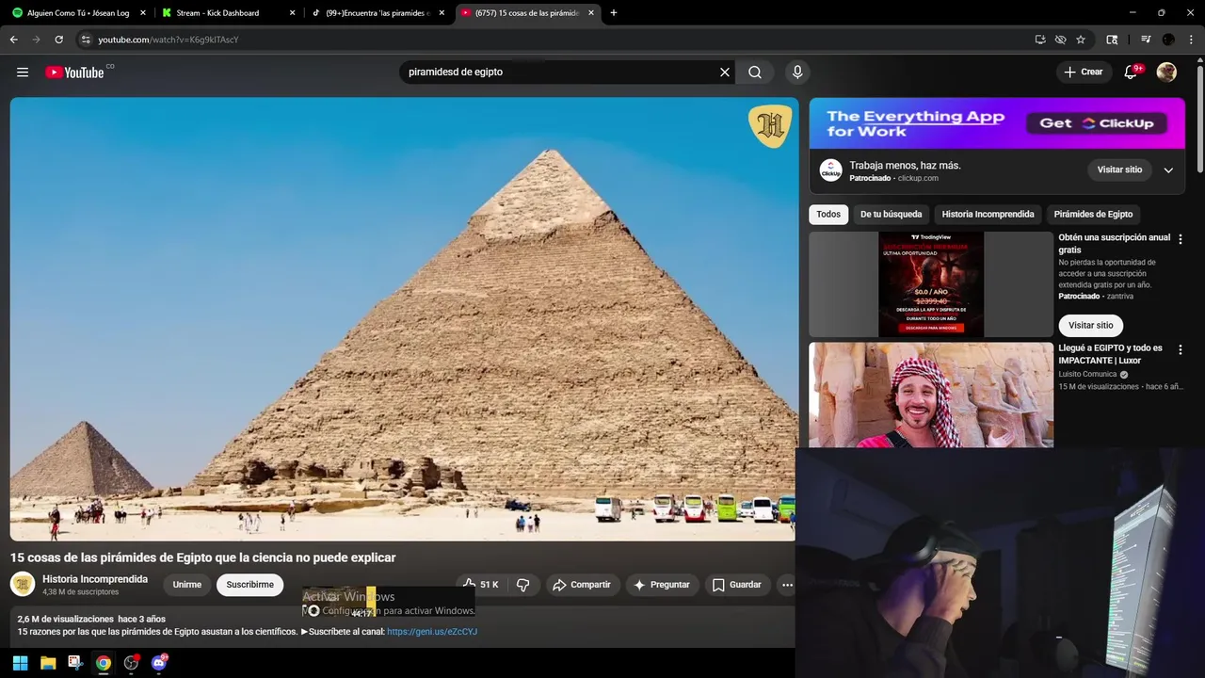The width and height of the screenshot is (1205, 678).
Task: Open the YouTube guide hamburger menu
Action: pyautogui.click(x=23, y=73)
